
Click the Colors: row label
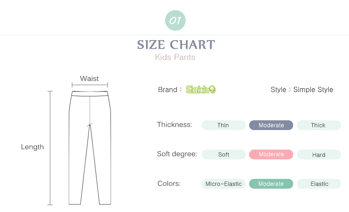click(x=169, y=183)
